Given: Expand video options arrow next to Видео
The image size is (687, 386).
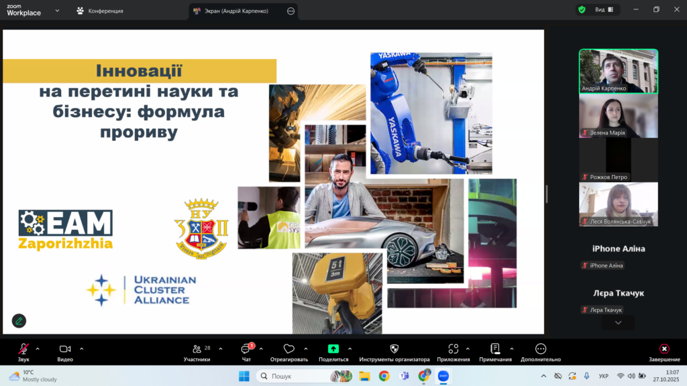Looking at the screenshot, I should coord(82,348).
